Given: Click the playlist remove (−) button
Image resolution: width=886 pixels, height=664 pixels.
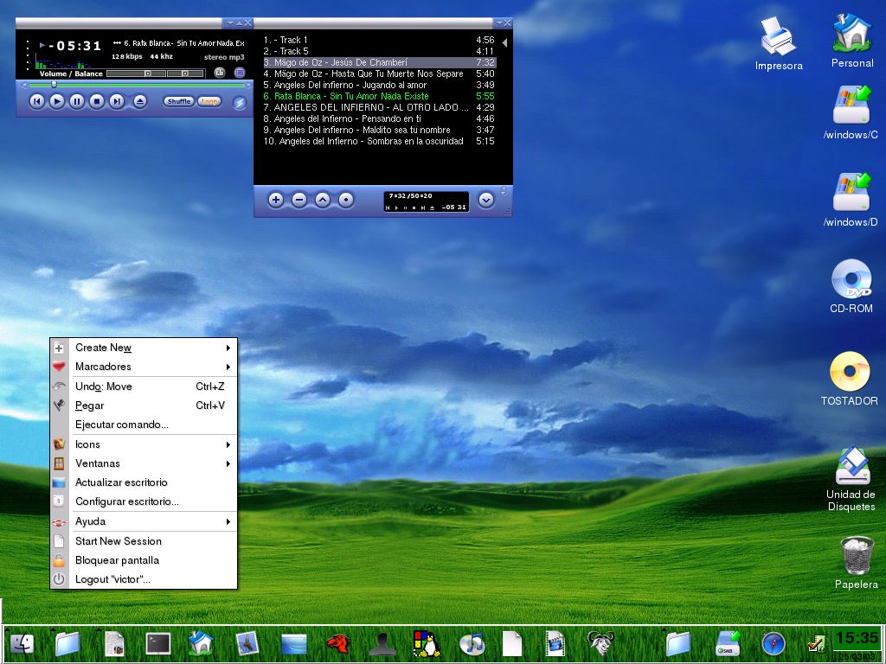Looking at the screenshot, I should [x=299, y=200].
